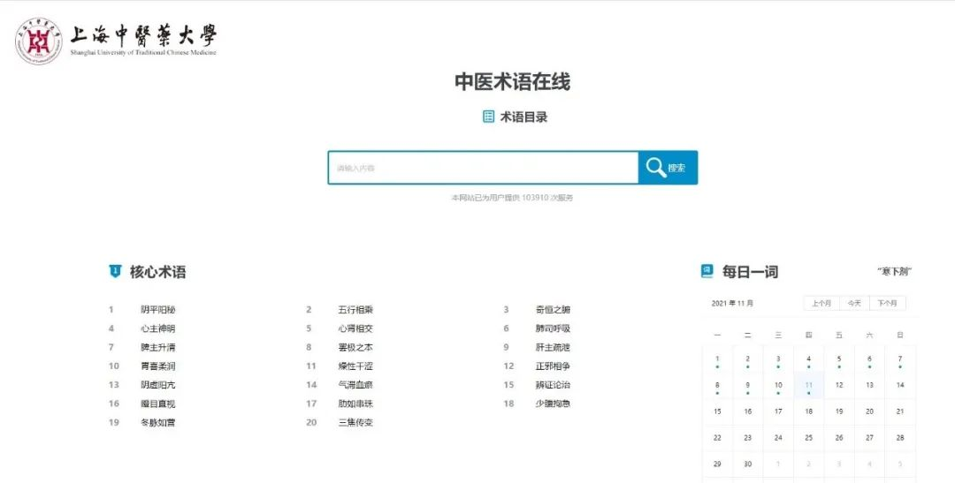955x483 pixels.
Task: Click the 核心术语 badge icon
Action: (114, 272)
